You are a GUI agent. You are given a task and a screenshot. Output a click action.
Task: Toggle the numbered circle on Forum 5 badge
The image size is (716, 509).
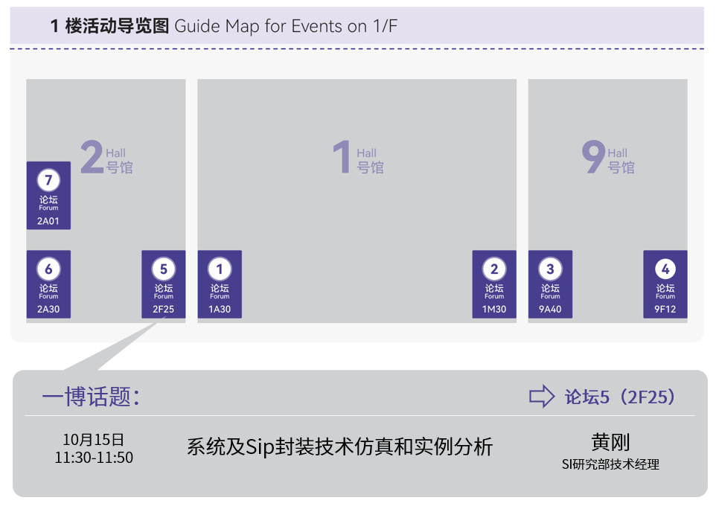coord(163,269)
